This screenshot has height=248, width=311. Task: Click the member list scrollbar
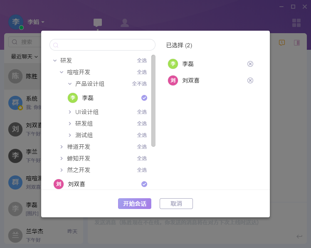(x=153, y=101)
